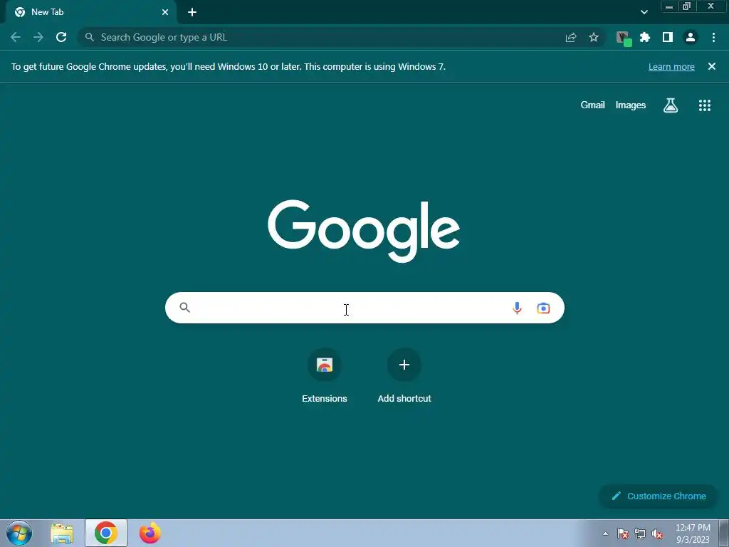Click the Google logo
The height and width of the screenshot is (547, 729).
(364, 231)
